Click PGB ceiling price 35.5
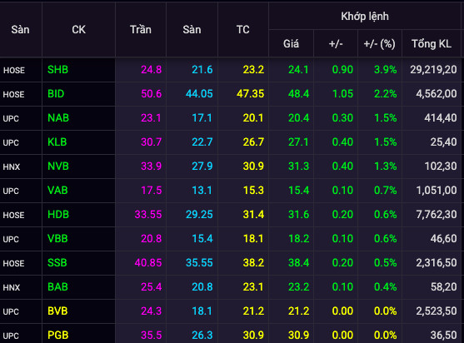464x343 pixels. pyautogui.click(x=152, y=336)
